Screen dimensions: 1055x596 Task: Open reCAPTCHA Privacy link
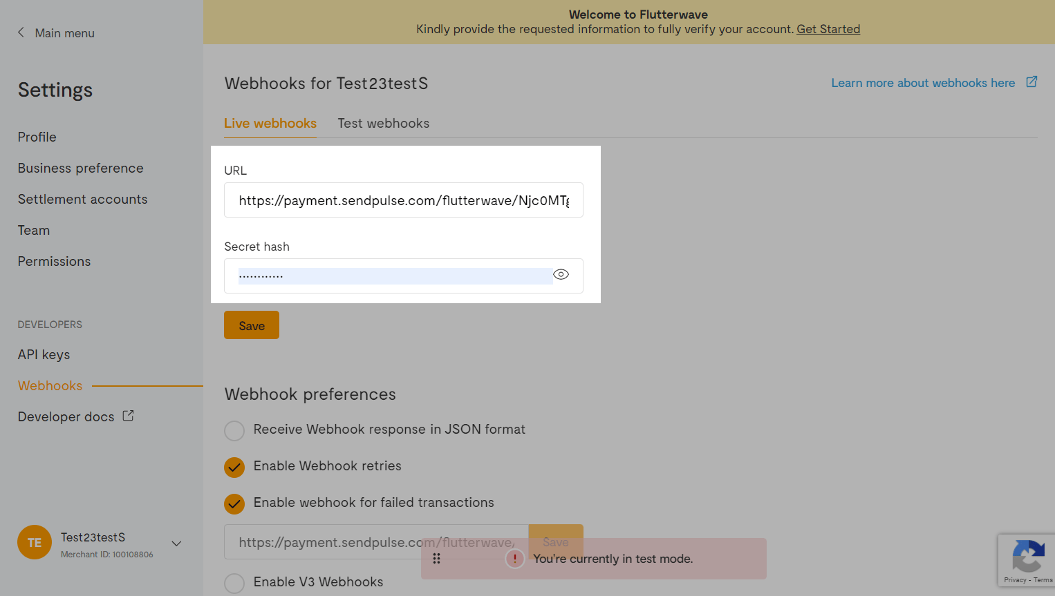1015,580
